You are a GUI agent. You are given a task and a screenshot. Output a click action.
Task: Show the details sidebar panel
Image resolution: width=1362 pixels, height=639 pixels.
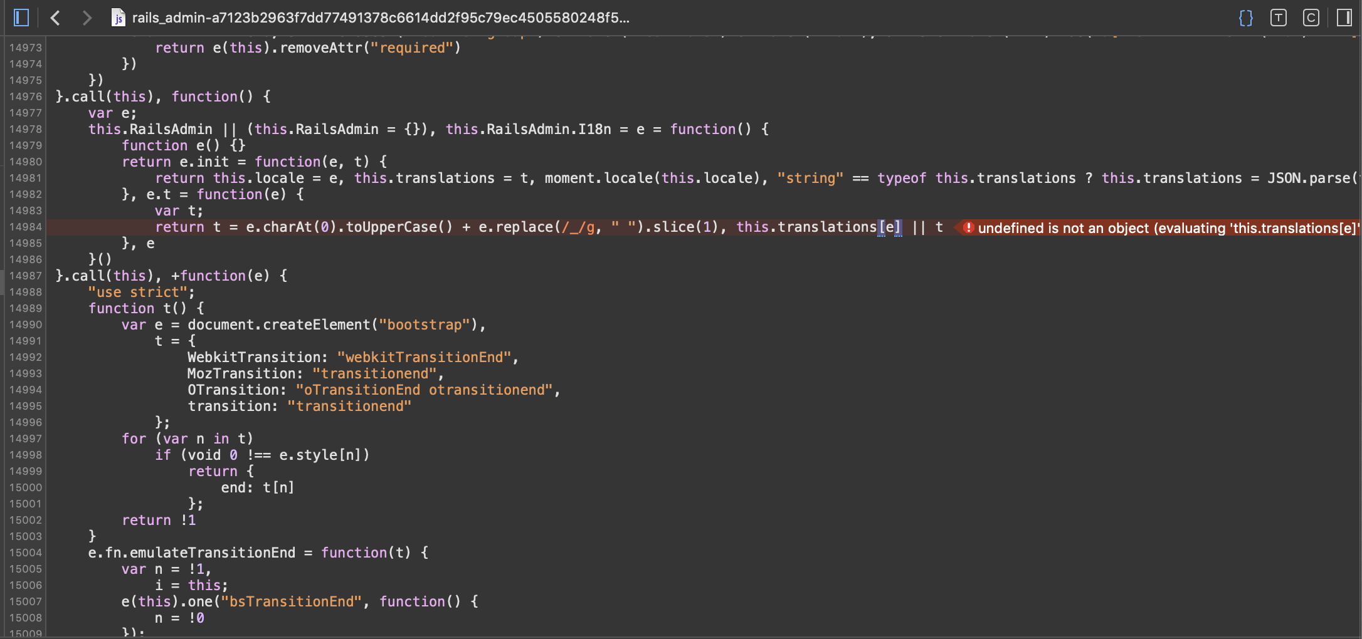click(1343, 18)
